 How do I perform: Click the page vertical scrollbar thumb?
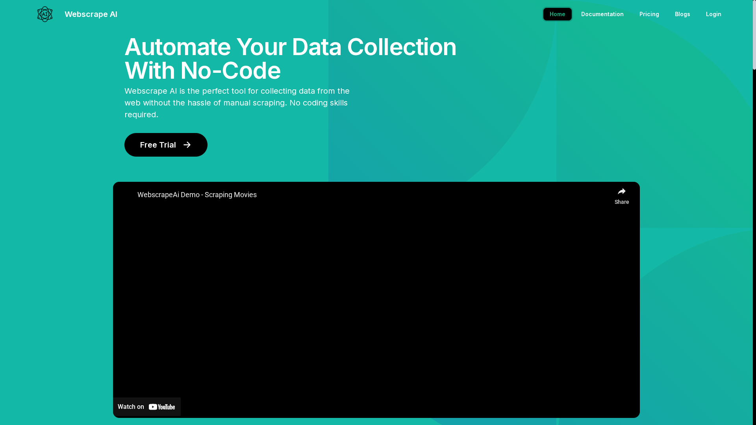tap(754, 35)
